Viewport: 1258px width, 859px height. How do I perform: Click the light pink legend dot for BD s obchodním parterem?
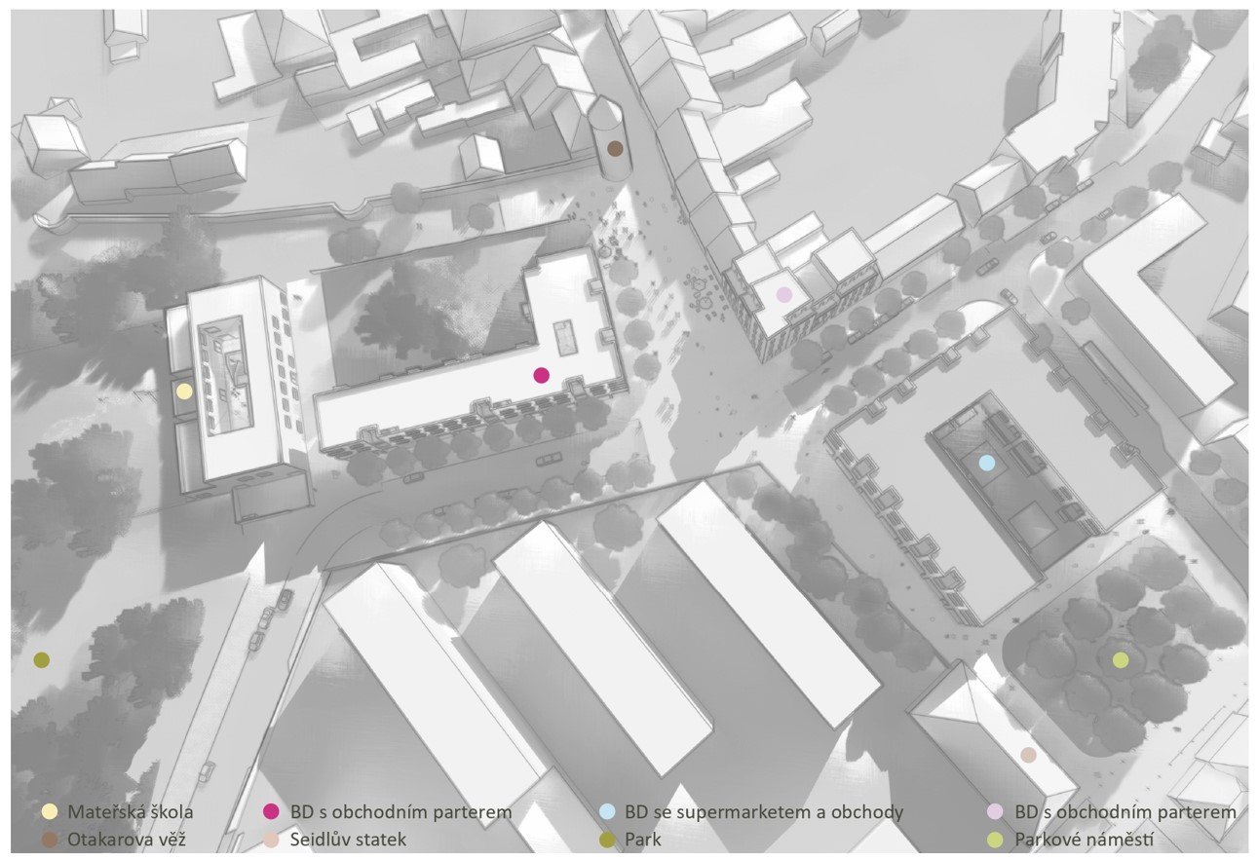point(995,812)
